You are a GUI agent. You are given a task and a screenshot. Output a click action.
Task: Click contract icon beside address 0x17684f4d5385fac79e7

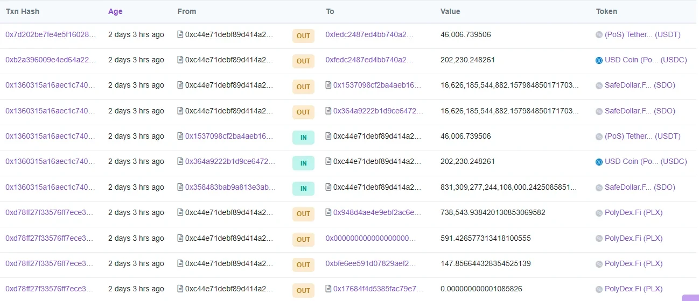pyautogui.click(x=328, y=289)
